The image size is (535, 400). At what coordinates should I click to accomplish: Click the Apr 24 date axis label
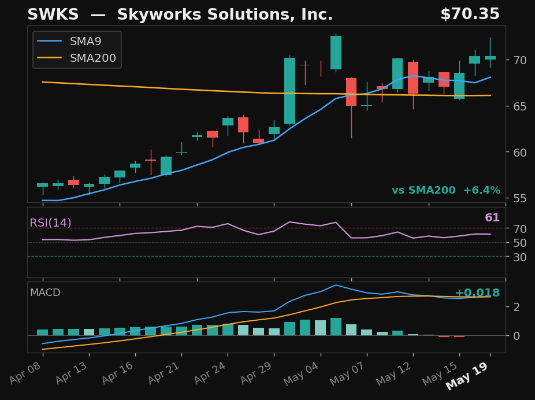point(211,372)
